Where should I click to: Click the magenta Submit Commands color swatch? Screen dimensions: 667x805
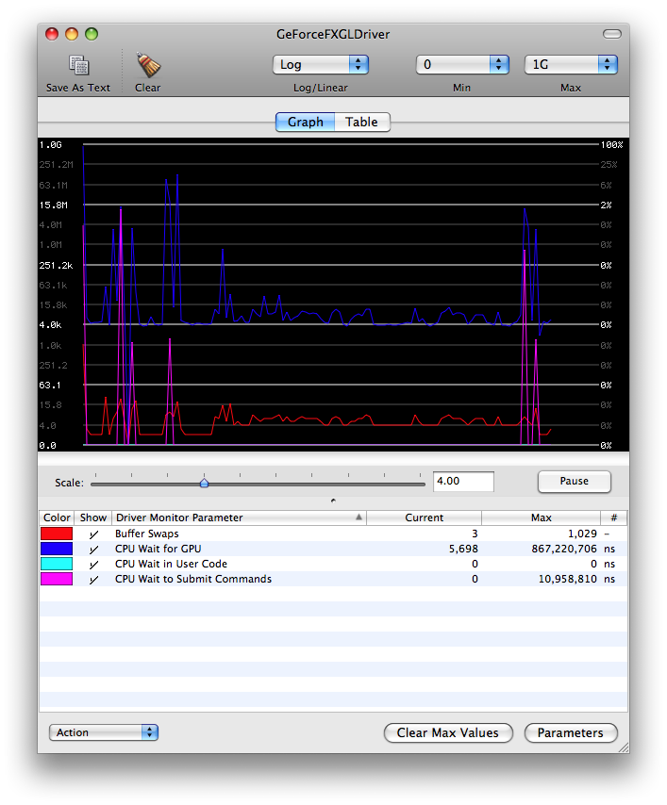(x=57, y=579)
